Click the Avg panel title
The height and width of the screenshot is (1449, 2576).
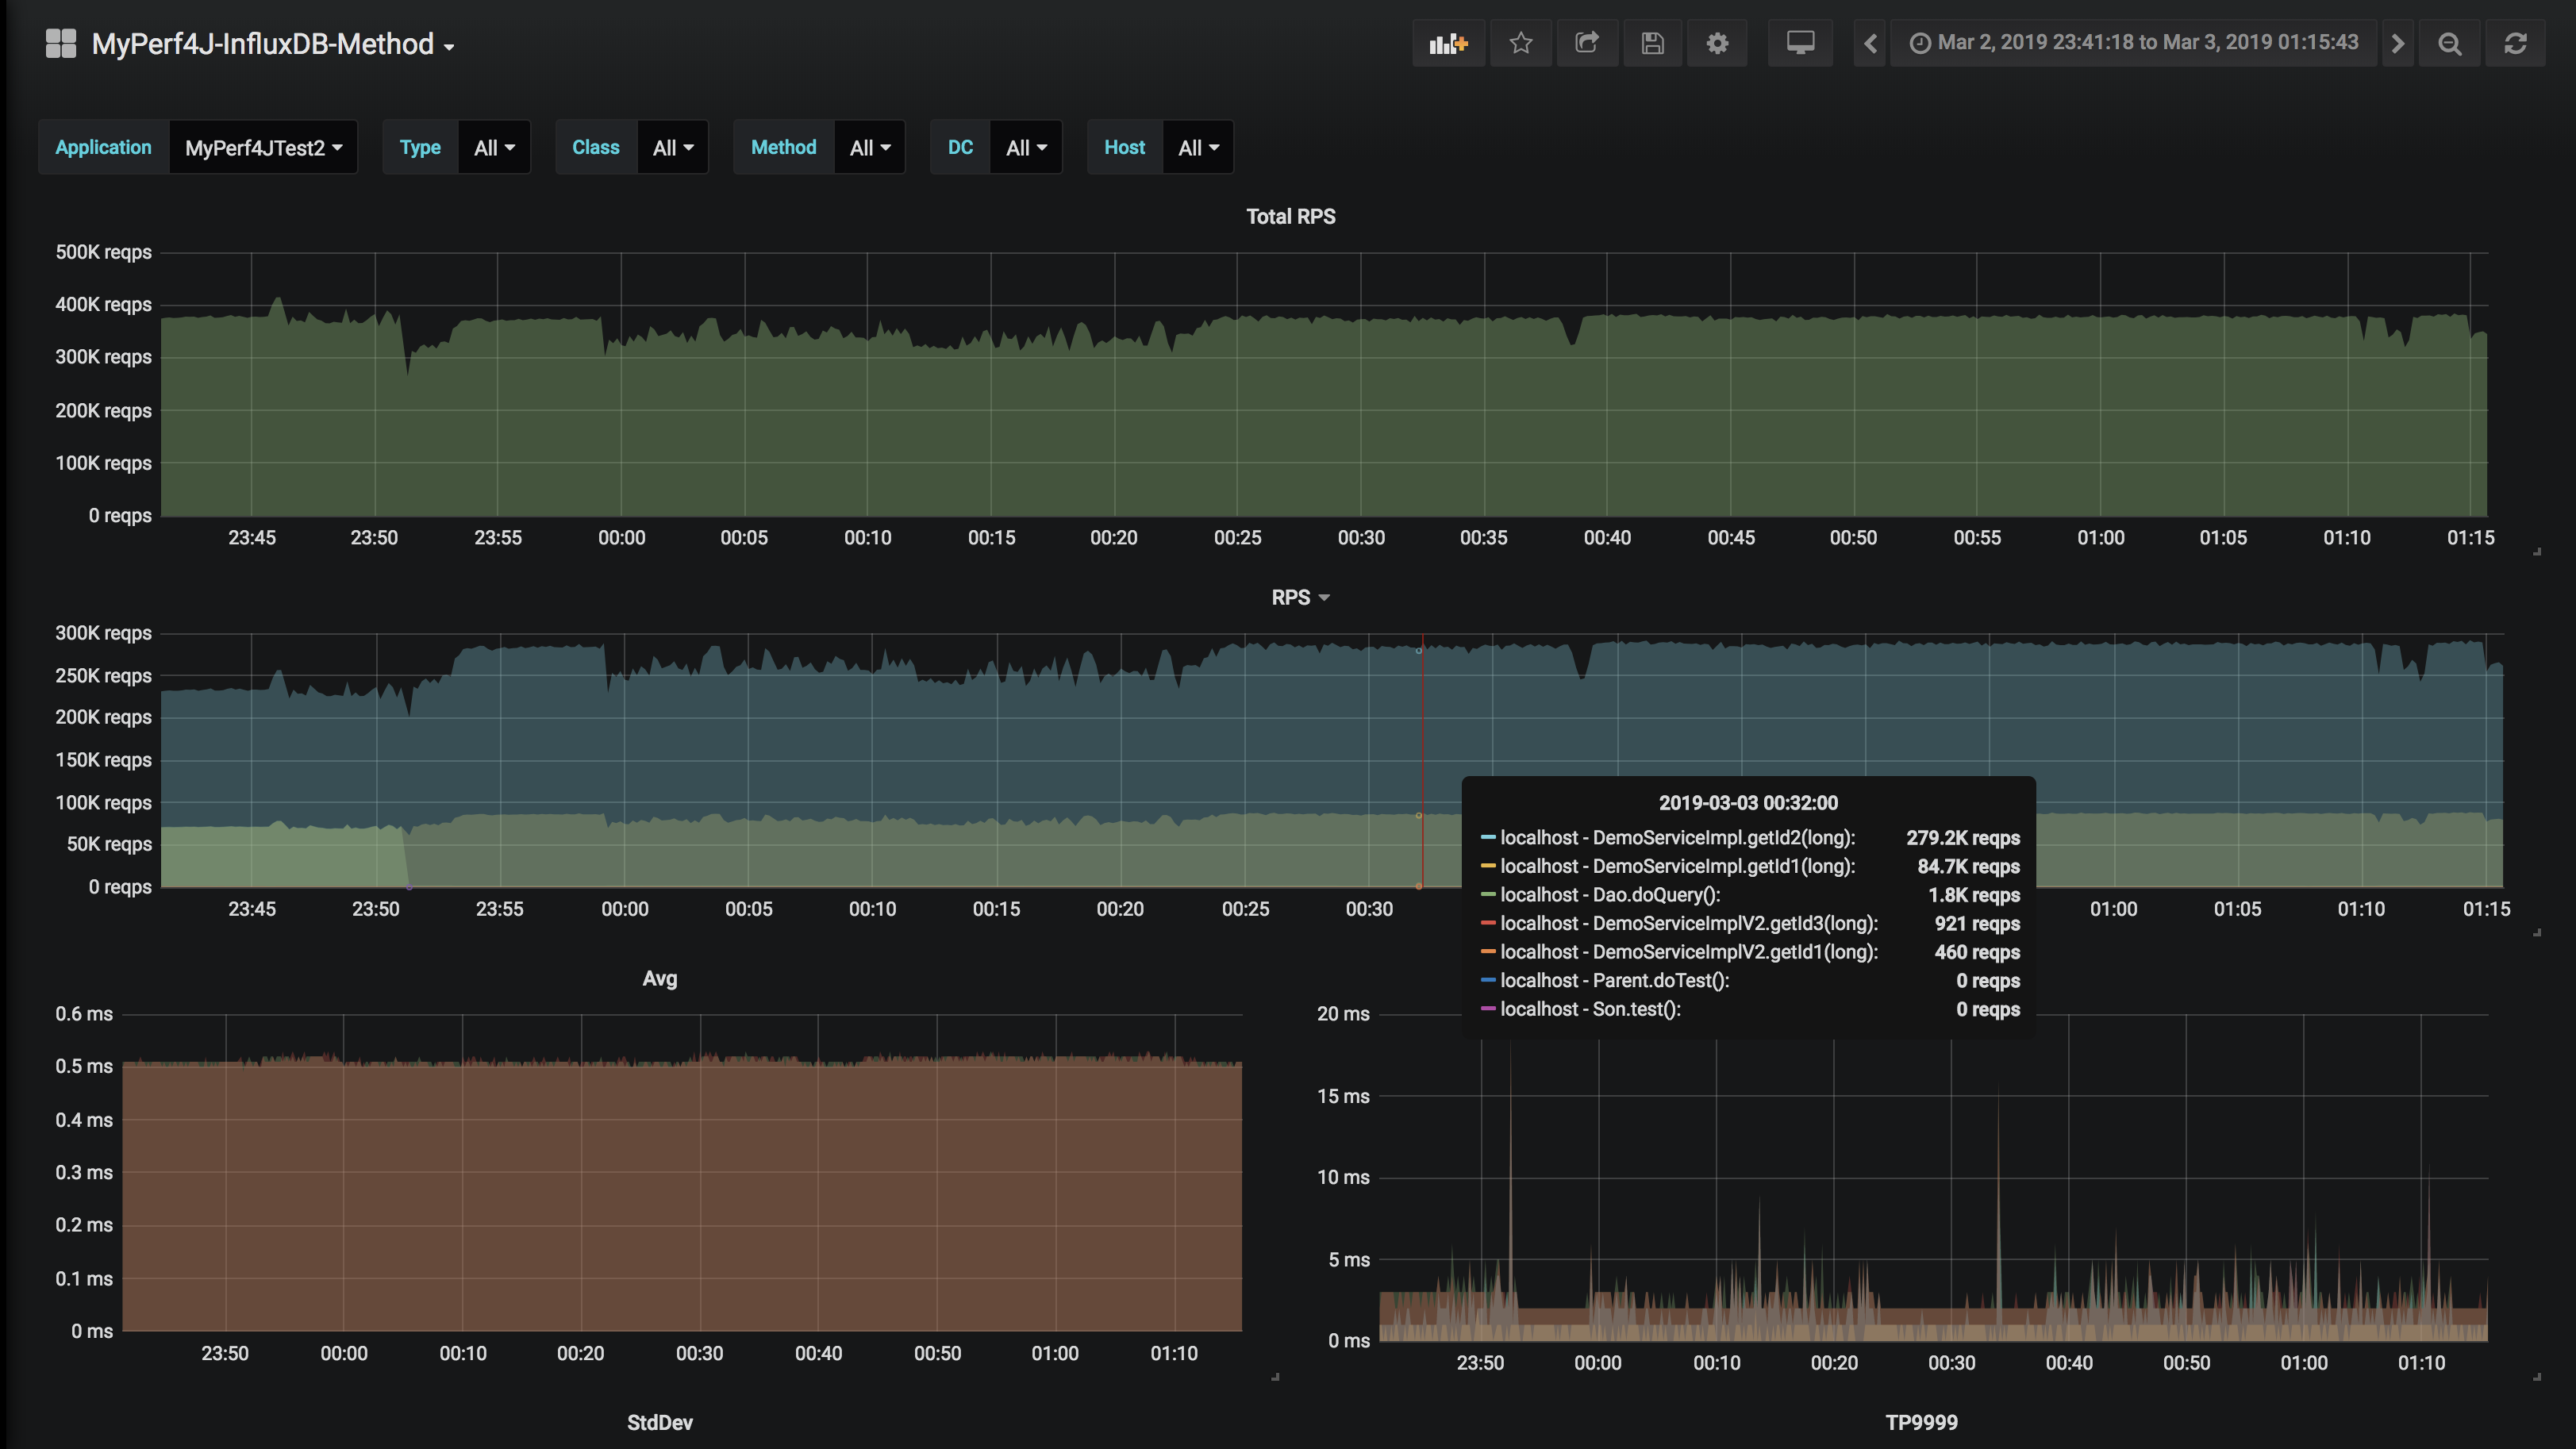coord(659,978)
